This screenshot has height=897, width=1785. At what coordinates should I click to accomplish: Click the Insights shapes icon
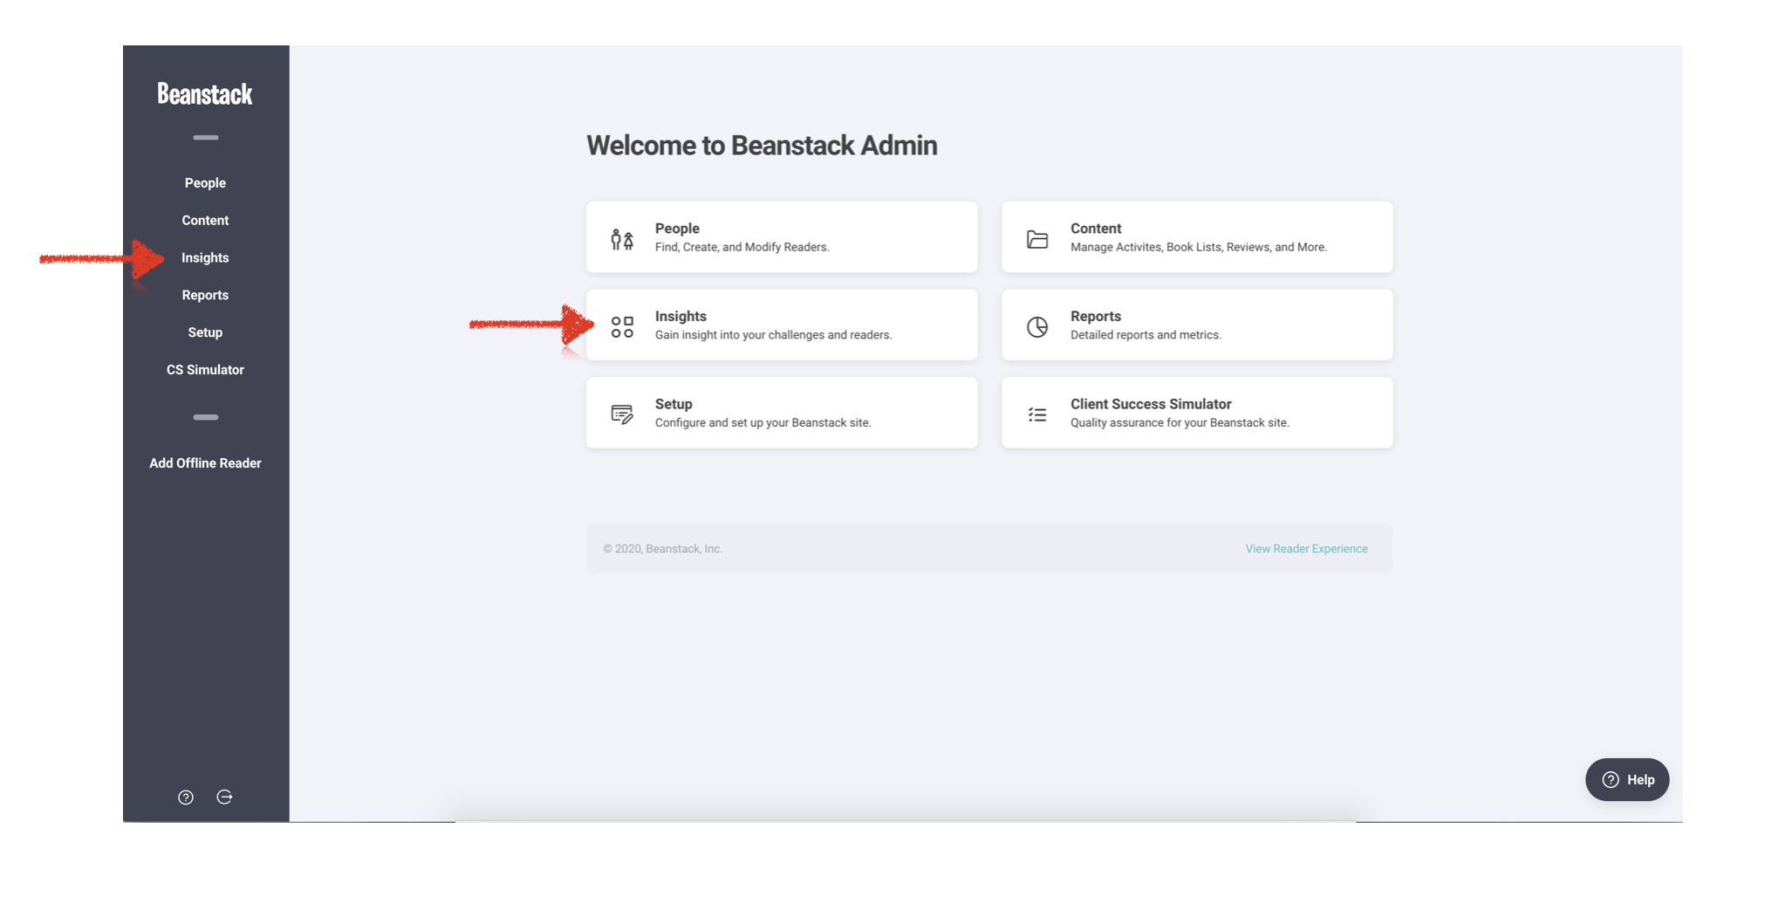(x=622, y=327)
